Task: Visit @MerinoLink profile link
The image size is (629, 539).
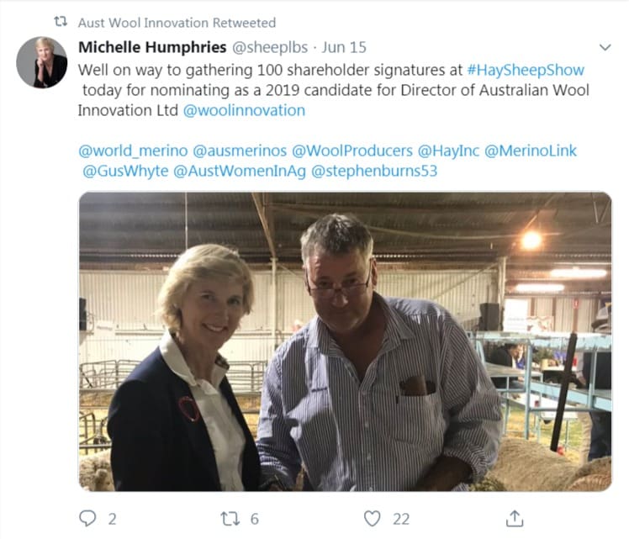Action: [531, 151]
